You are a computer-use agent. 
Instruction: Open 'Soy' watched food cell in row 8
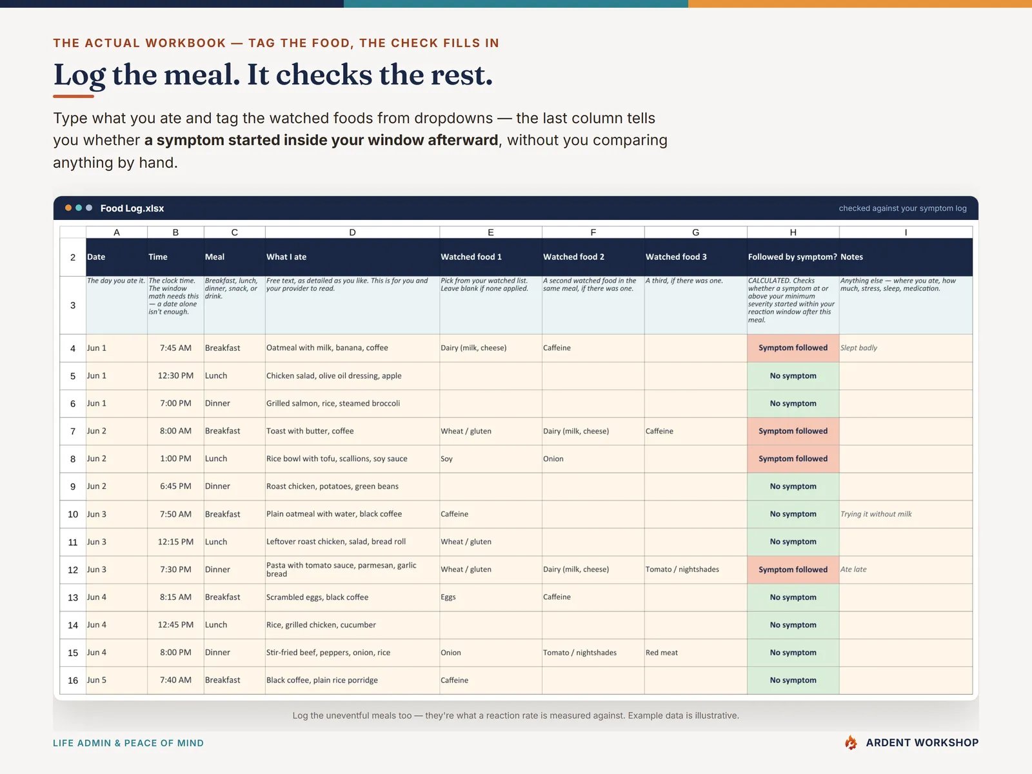(x=491, y=459)
